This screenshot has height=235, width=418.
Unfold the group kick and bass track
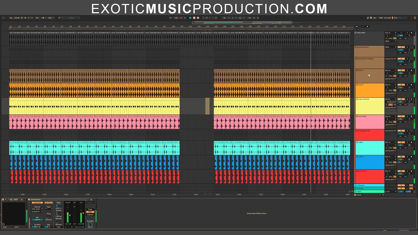[x=356, y=59]
